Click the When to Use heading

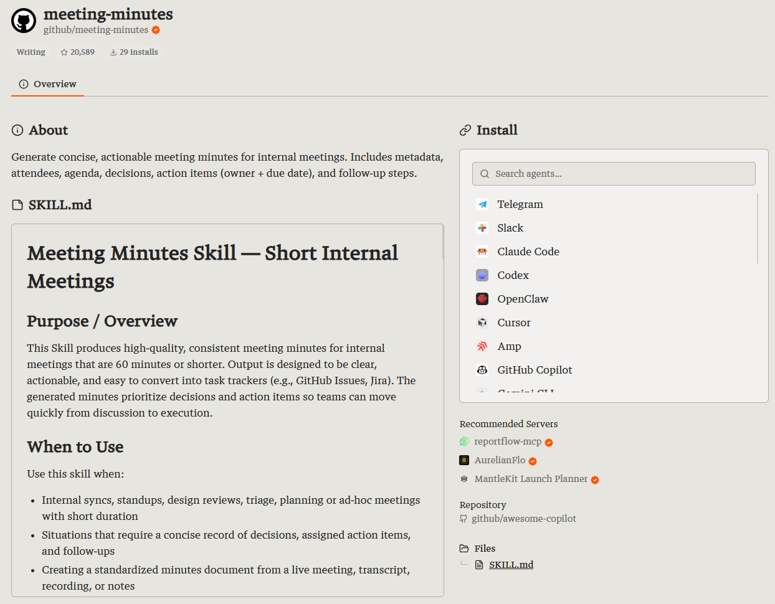(75, 447)
